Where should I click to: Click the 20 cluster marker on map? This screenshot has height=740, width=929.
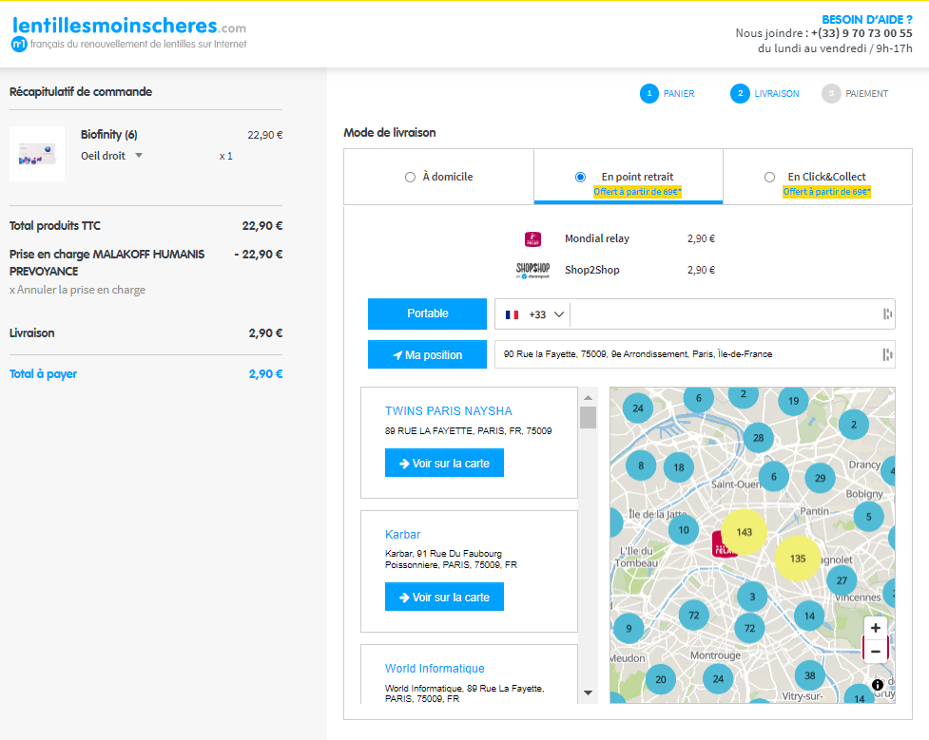pyautogui.click(x=661, y=679)
